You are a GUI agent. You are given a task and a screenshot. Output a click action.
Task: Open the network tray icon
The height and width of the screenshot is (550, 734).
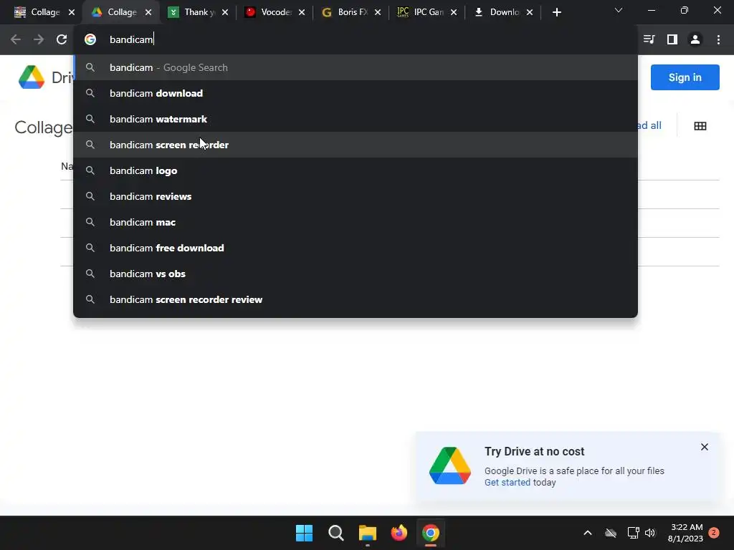633,533
